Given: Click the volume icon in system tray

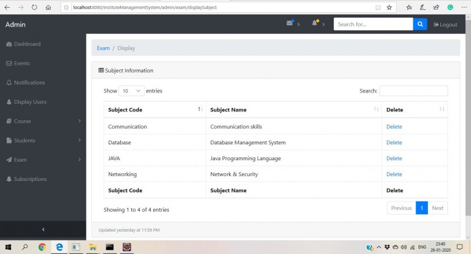Looking at the screenshot, I should 404,247.
